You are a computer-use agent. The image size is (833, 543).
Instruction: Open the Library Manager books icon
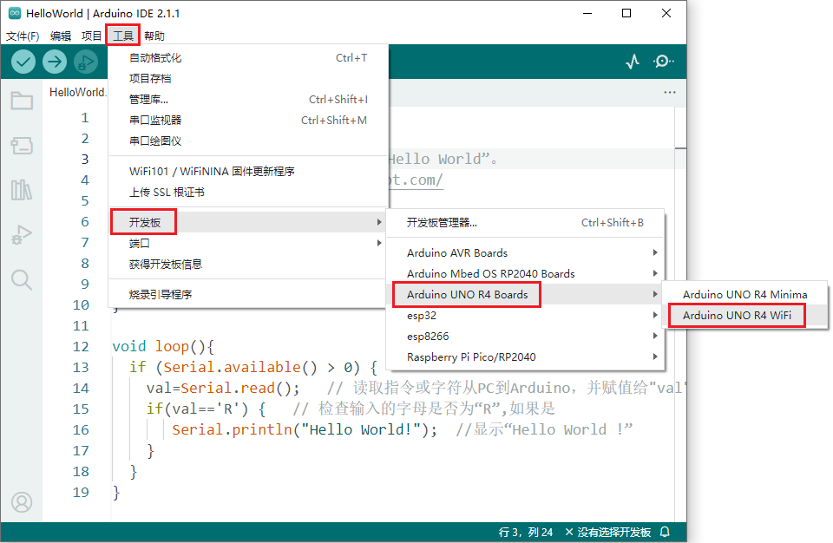point(22,189)
